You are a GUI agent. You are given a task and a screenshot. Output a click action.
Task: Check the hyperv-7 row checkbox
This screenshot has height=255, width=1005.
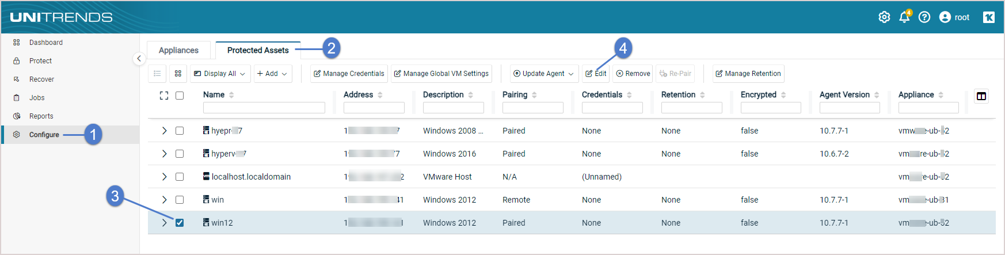[x=180, y=154]
